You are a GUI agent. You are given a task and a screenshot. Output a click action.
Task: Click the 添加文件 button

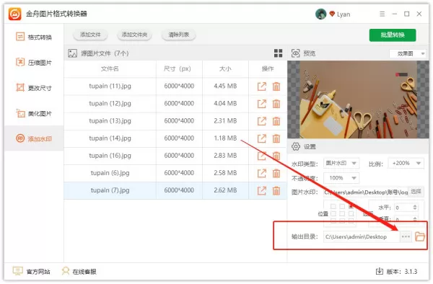click(90, 35)
